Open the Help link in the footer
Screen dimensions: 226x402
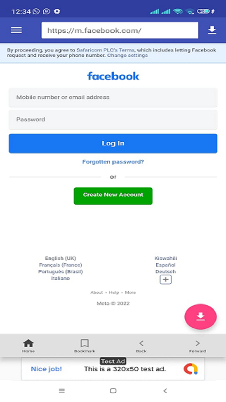(114, 292)
